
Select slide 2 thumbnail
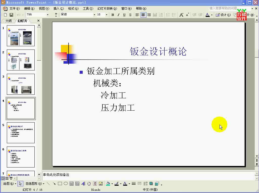point(21,60)
